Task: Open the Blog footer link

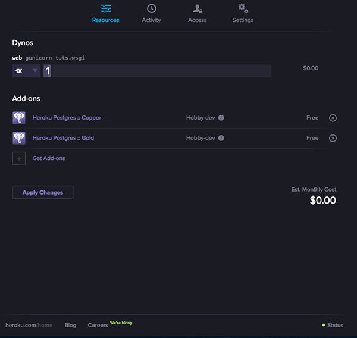Action: (70, 325)
